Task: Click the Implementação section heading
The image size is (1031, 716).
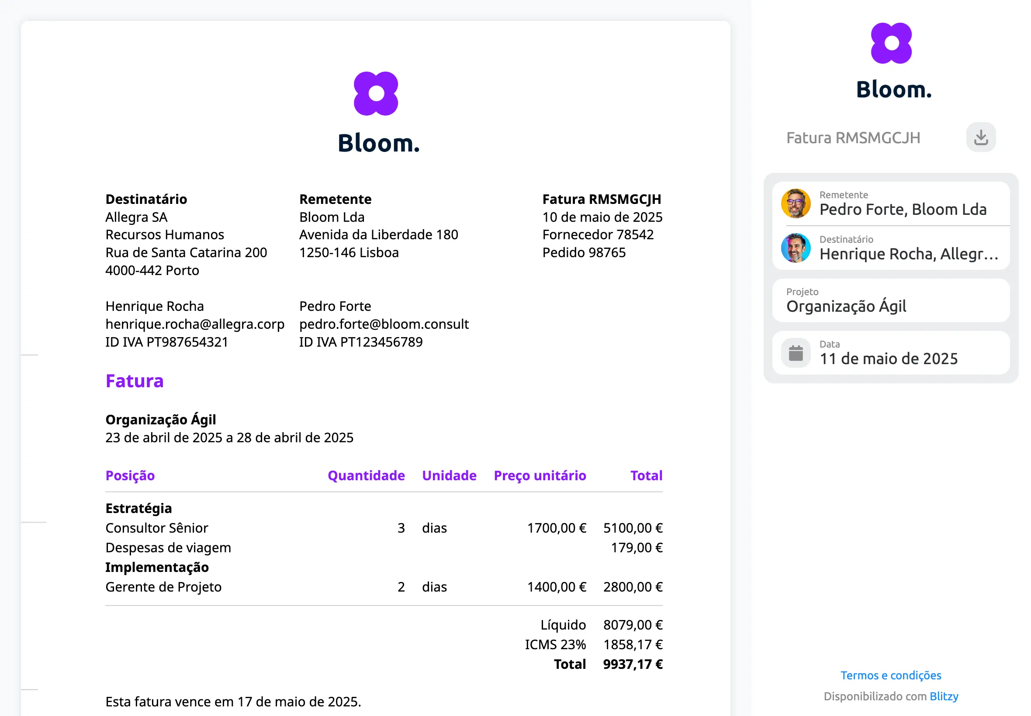Action: [x=157, y=567]
